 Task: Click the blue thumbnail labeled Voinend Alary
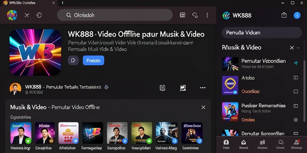[167, 133]
